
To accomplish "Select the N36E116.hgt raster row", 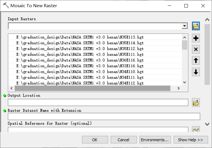I will coord(95,60).
